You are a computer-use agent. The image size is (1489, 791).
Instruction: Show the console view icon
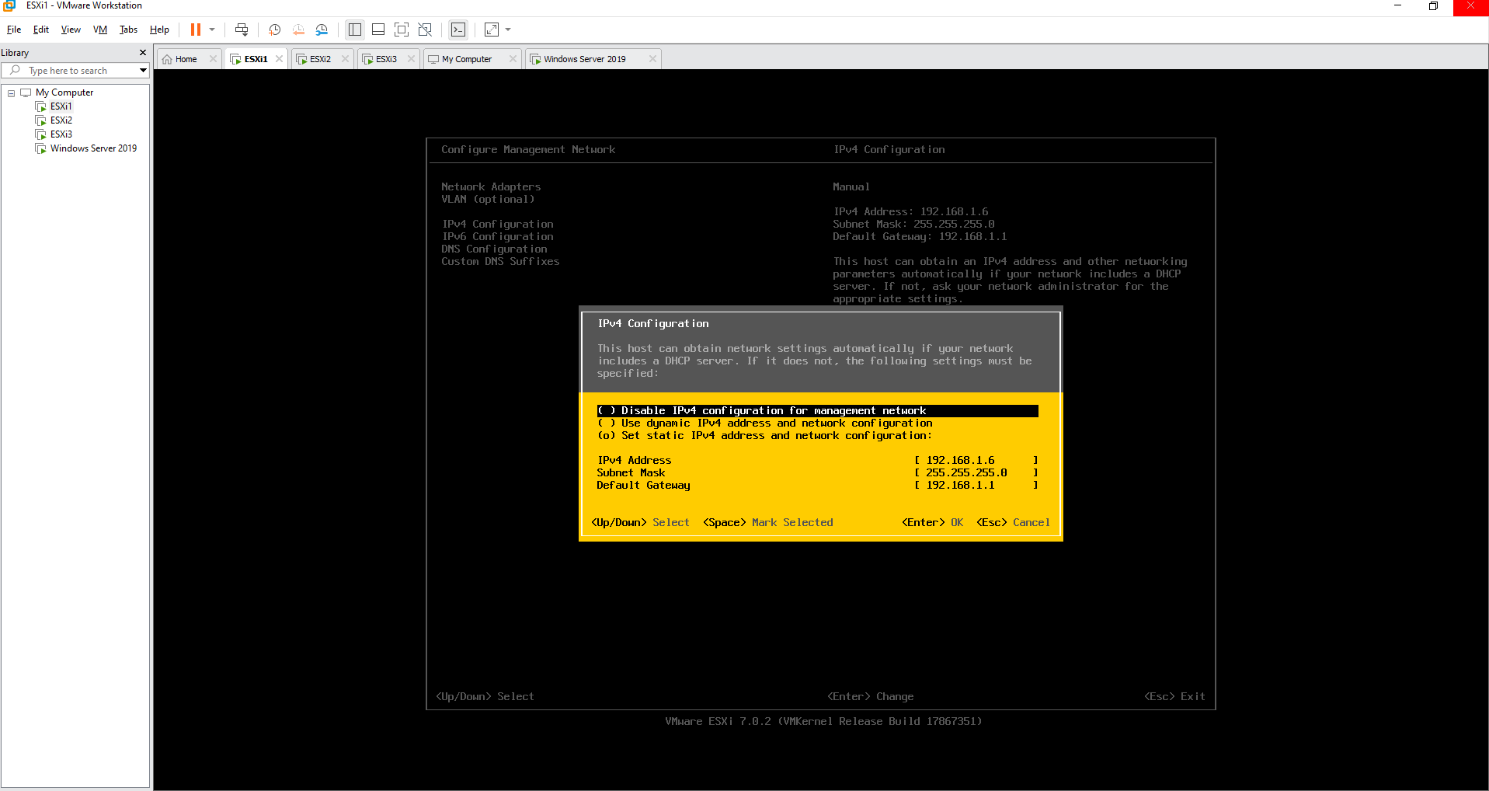point(458,30)
